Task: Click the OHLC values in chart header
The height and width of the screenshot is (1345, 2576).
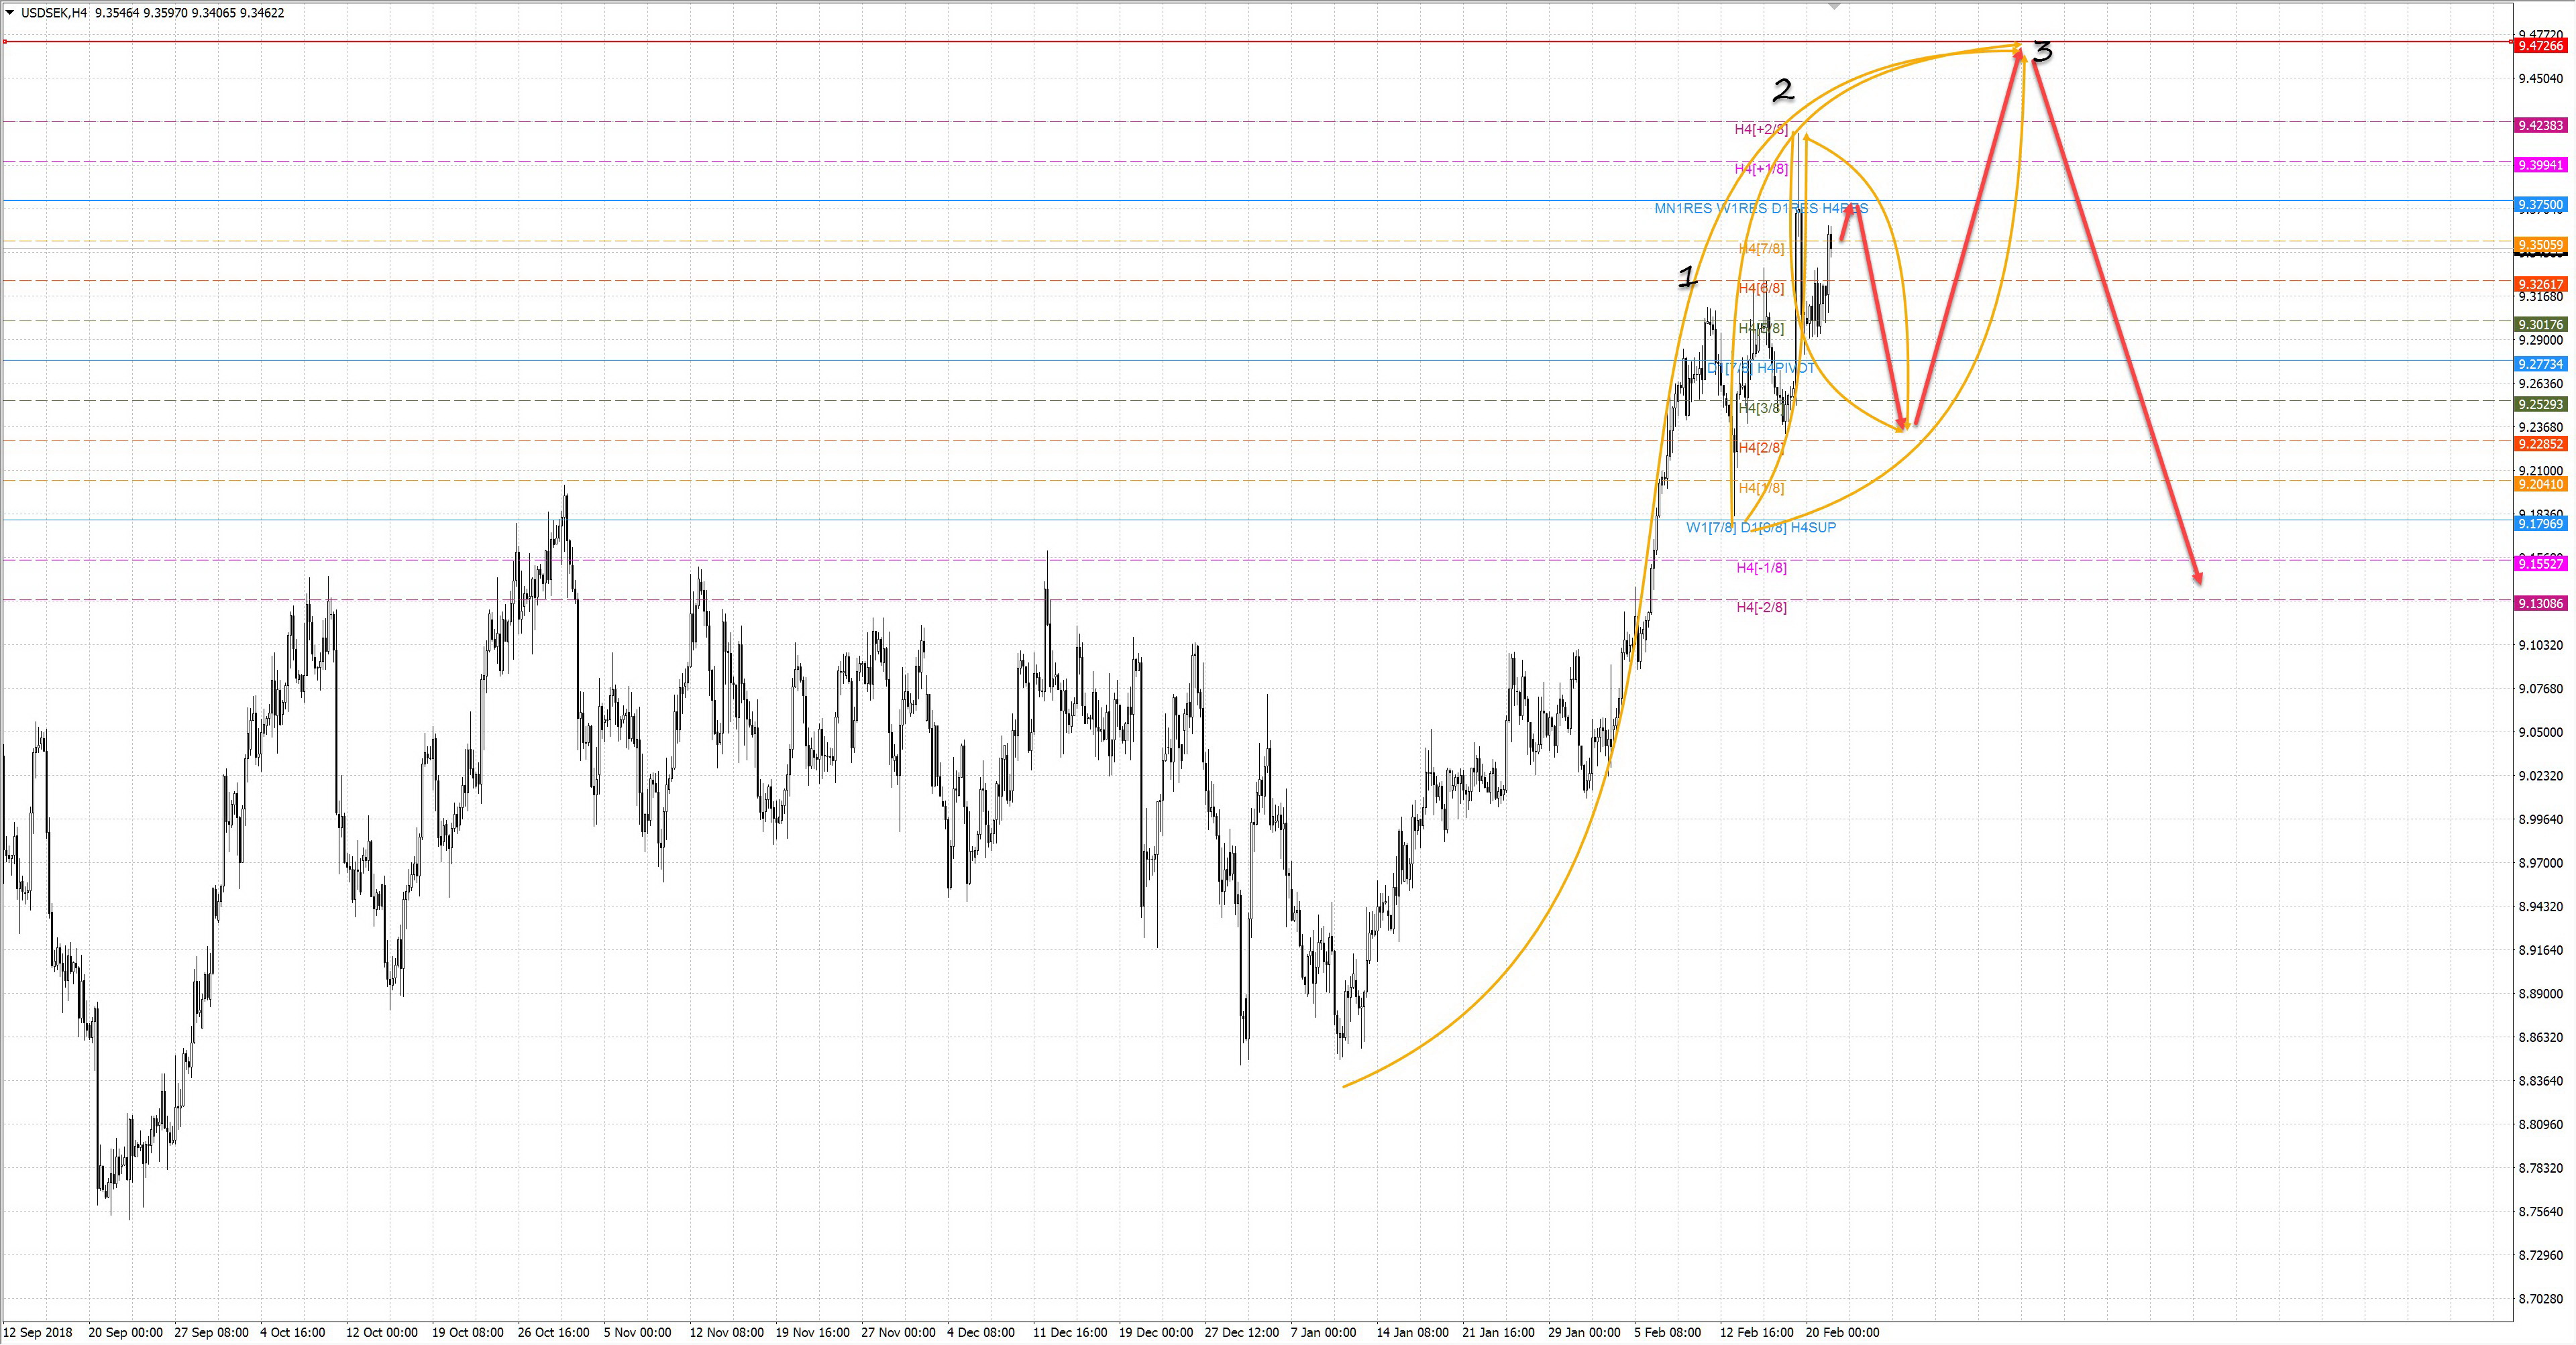Action: 189,13
